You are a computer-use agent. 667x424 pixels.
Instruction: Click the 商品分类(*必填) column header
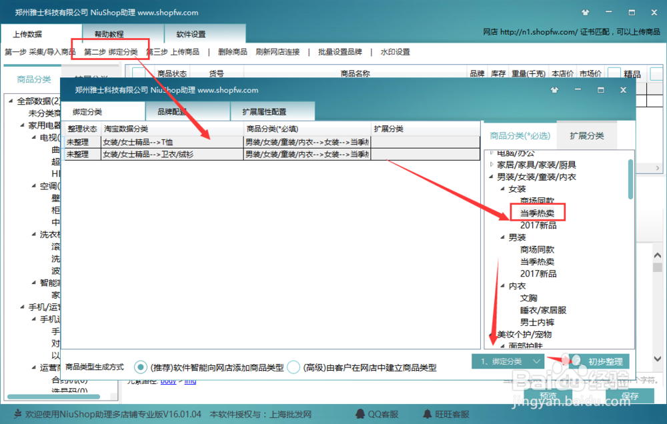tap(307, 129)
